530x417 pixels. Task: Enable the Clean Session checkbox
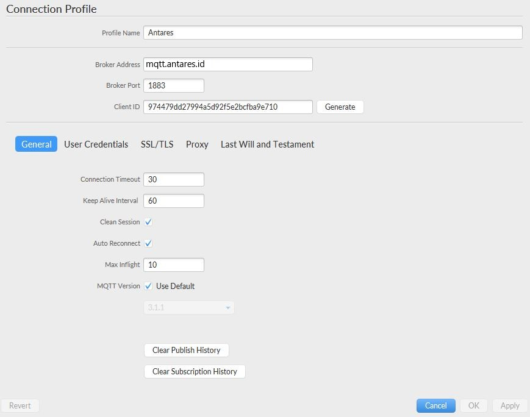pyautogui.click(x=148, y=222)
